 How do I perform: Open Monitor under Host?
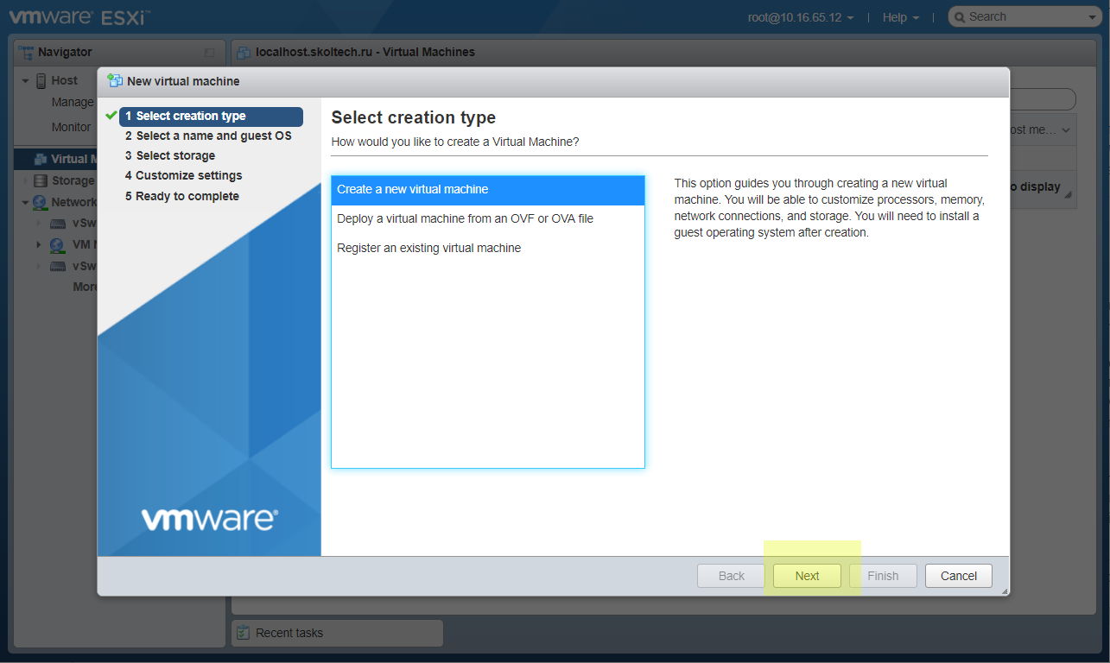(x=71, y=128)
